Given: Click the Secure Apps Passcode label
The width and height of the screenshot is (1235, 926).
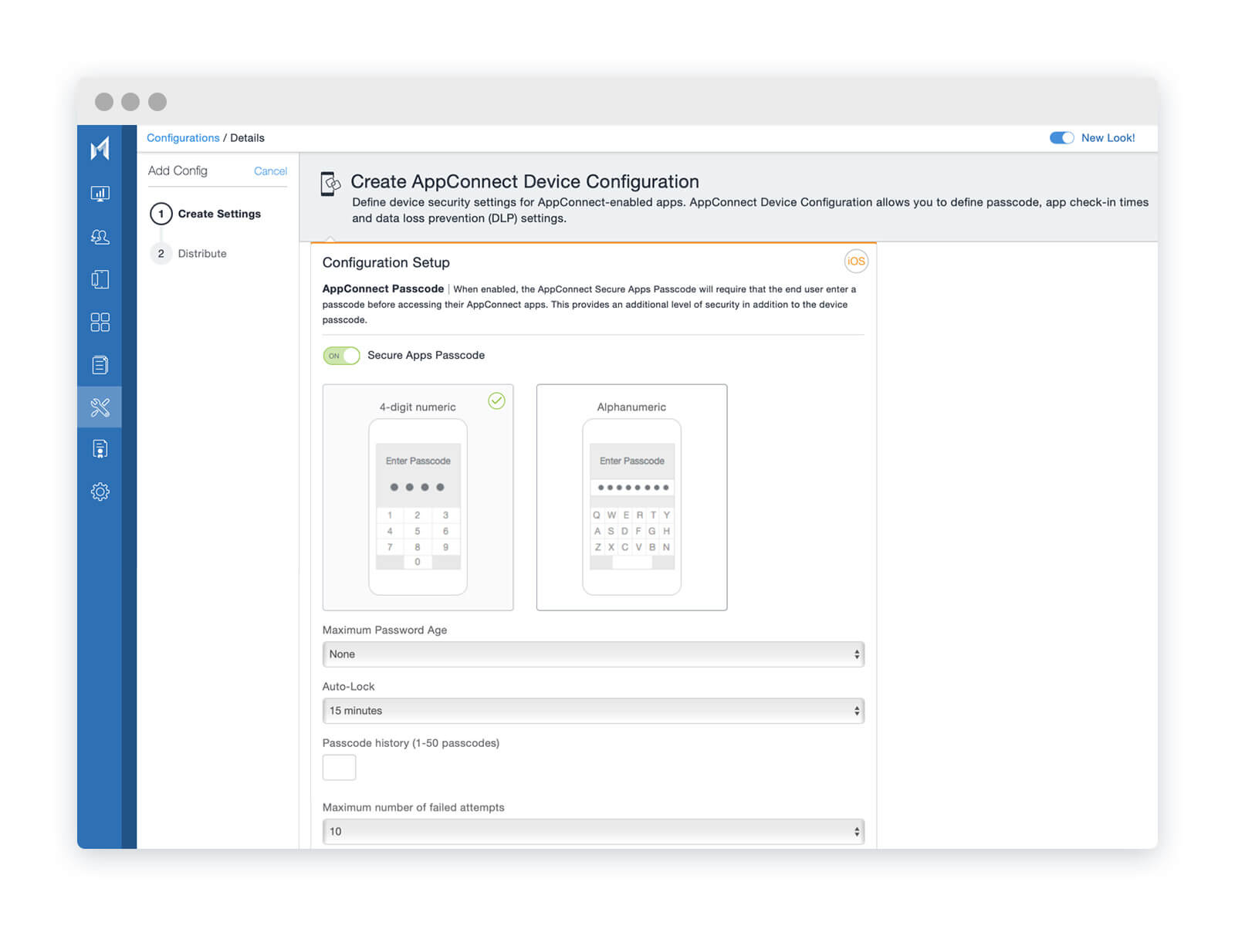Looking at the screenshot, I should (x=426, y=355).
